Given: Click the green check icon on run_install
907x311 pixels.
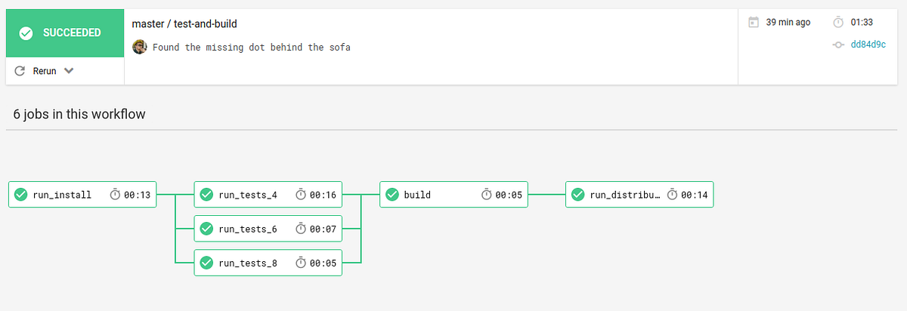Looking at the screenshot, I should pyautogui.click(x=21, y=195).
